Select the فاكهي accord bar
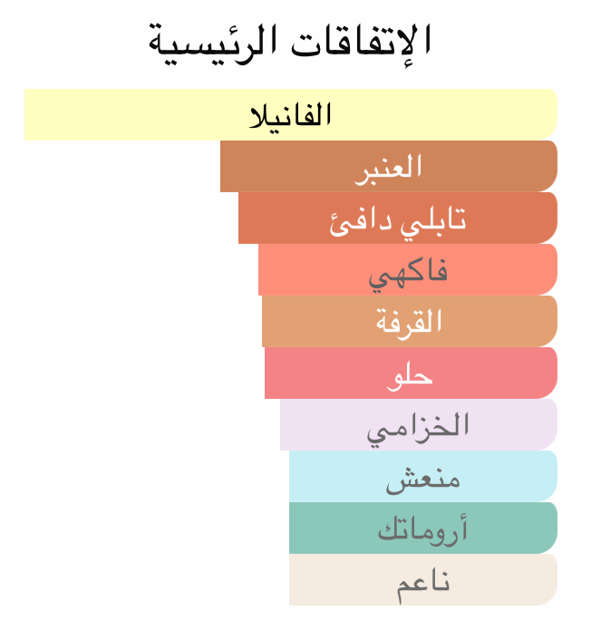This screenshot has width=601, height=631. 407,270
